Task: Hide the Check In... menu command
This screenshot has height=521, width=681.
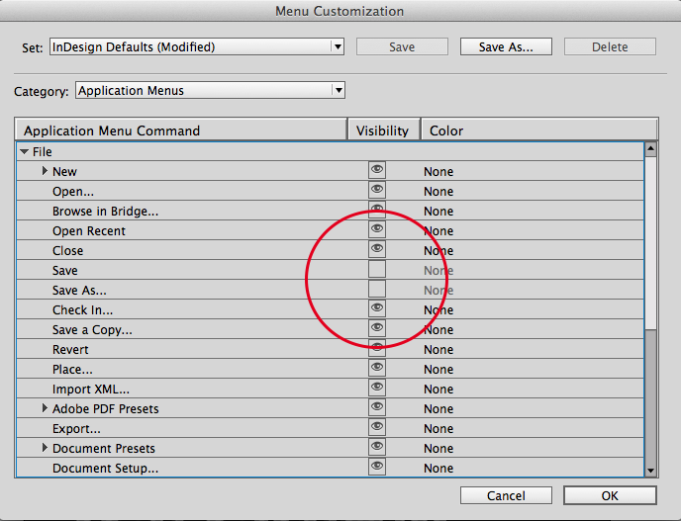Action: point(377,309)
